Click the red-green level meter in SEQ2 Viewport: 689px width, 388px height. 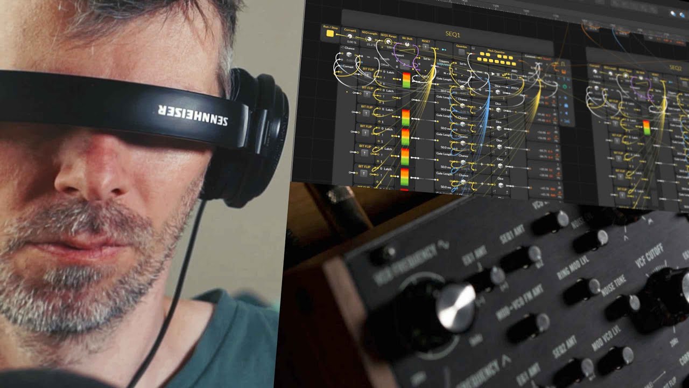click(x=646, y=128)
